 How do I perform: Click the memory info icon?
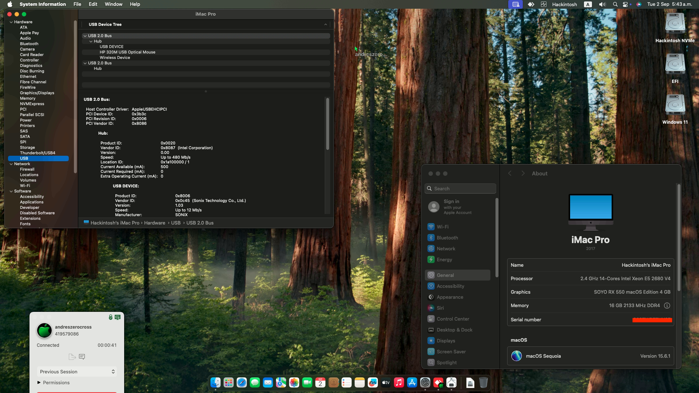coord(667,306)
